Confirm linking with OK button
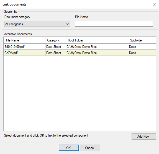 pyautogui.click(x=69, y=148)
